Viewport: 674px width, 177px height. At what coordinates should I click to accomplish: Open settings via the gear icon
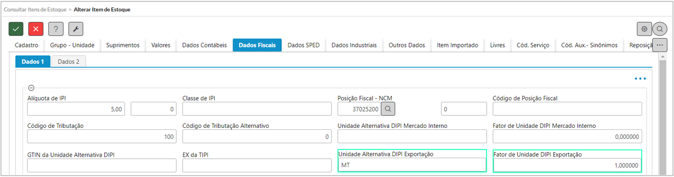(644, 29)
